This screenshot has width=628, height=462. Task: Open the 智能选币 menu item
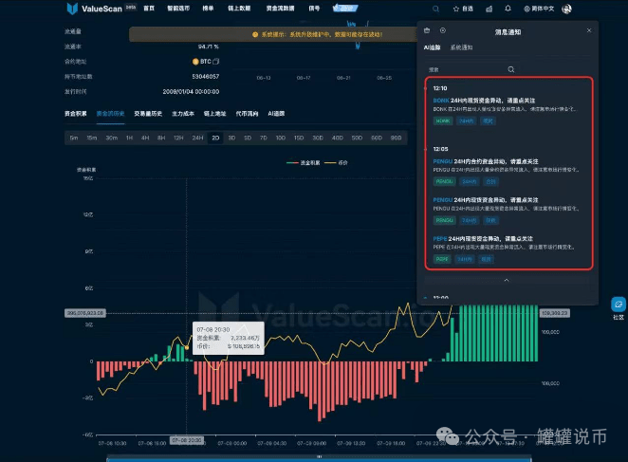(x=178, y=9)
